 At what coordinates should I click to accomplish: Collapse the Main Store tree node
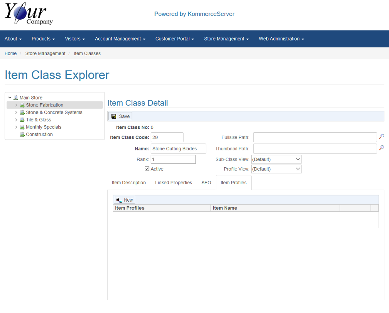(10, 98)
